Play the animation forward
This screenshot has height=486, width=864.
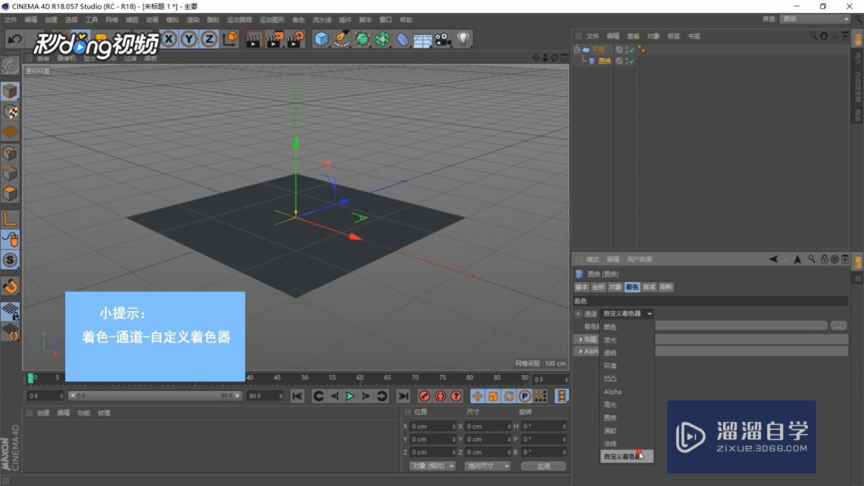pyautogui.click(x=350, y=396)
